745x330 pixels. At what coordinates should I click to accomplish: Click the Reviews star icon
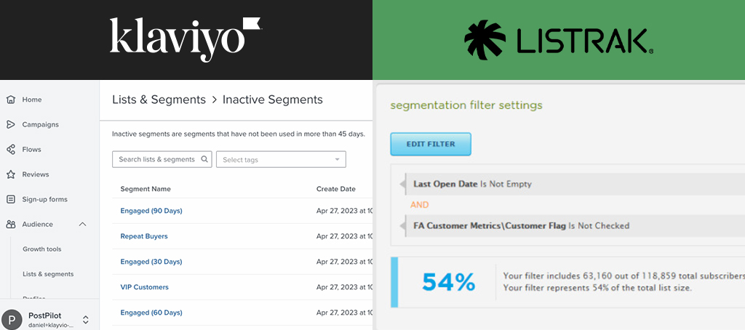pos(10,174)
